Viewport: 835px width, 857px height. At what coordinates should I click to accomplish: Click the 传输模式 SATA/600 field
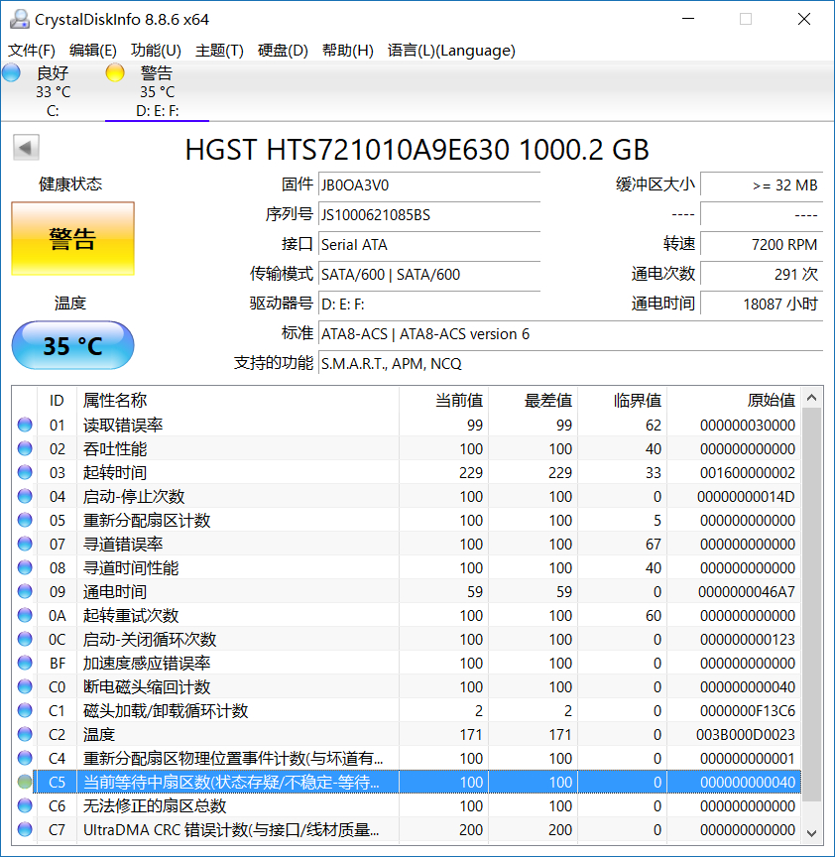[429, 275]
